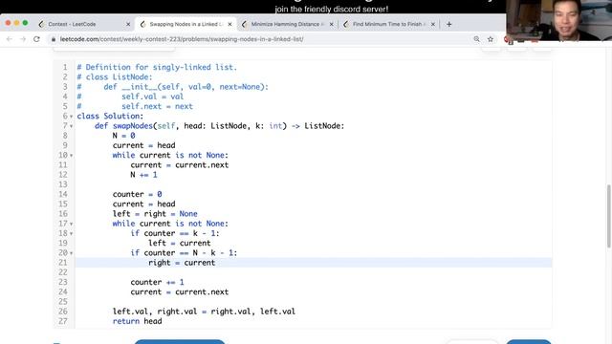The width and height of the screenshot is (612, 344).
Task: Bookmark this page with the star icon
Action: (x=491, y=39)
